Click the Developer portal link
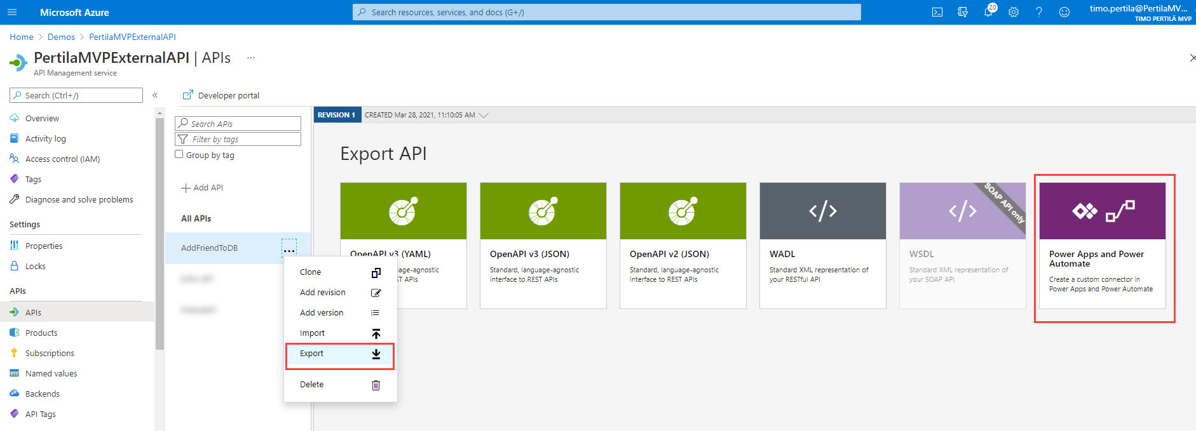The width and height of the screenshot is (1196, 431). [x=221, y=95]
